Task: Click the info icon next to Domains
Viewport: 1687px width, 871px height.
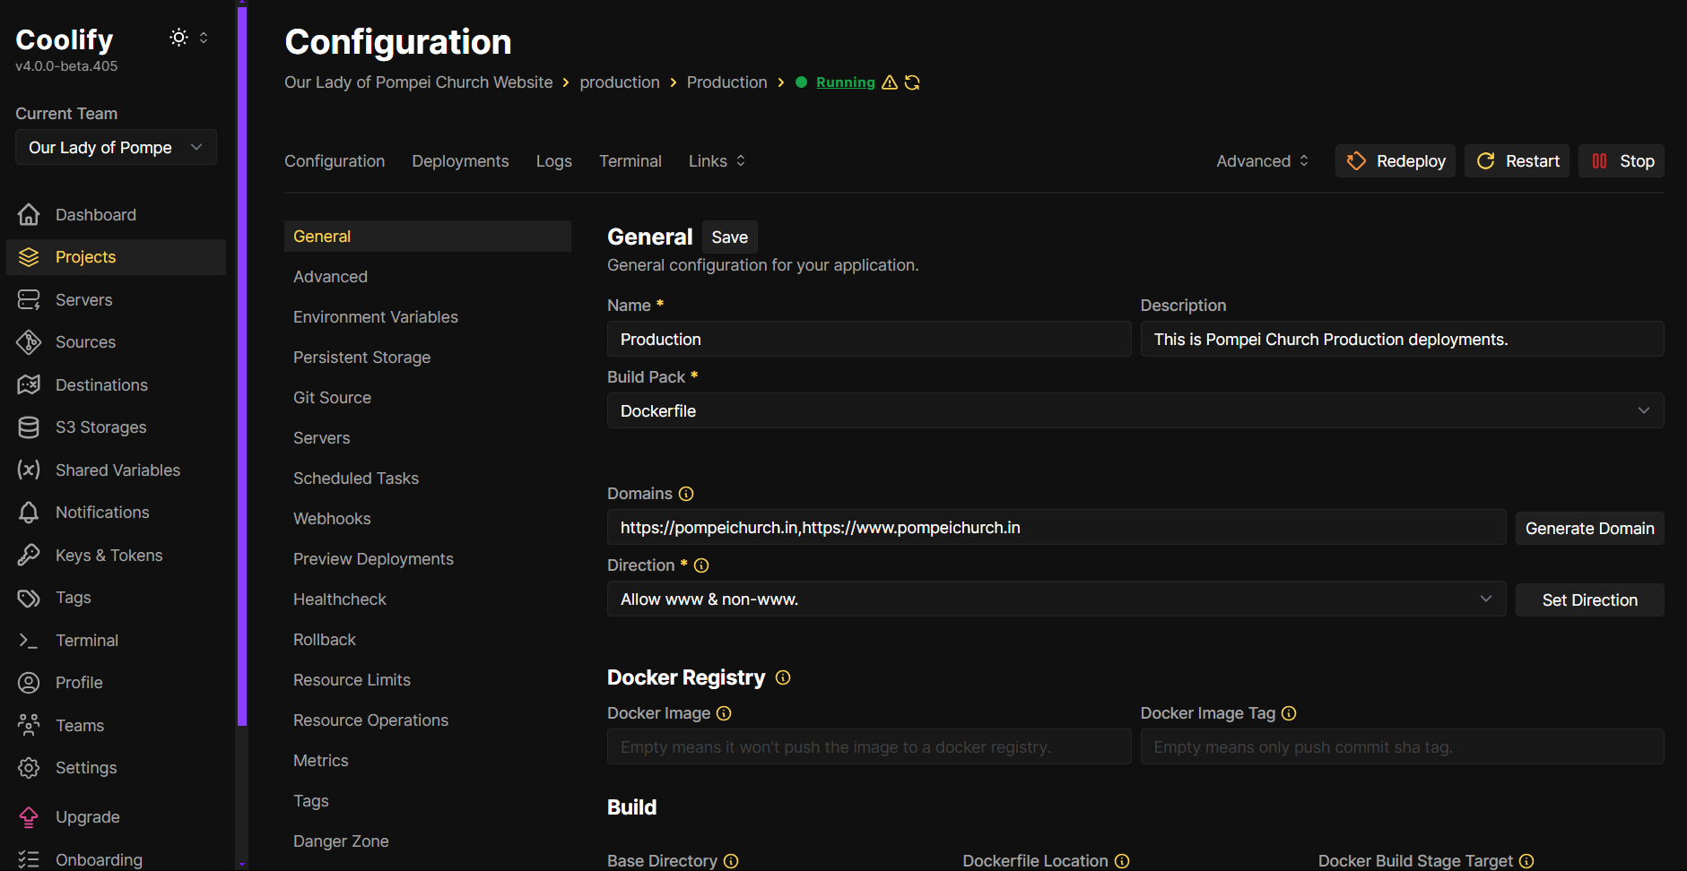Action: (686, 494)
